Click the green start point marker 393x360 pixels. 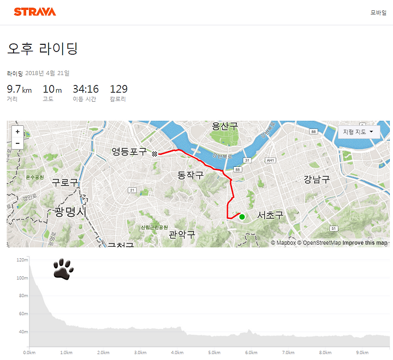(242, 217)
